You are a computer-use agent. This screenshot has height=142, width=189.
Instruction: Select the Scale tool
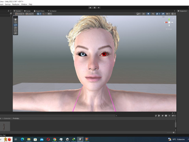tap(15, 28)
